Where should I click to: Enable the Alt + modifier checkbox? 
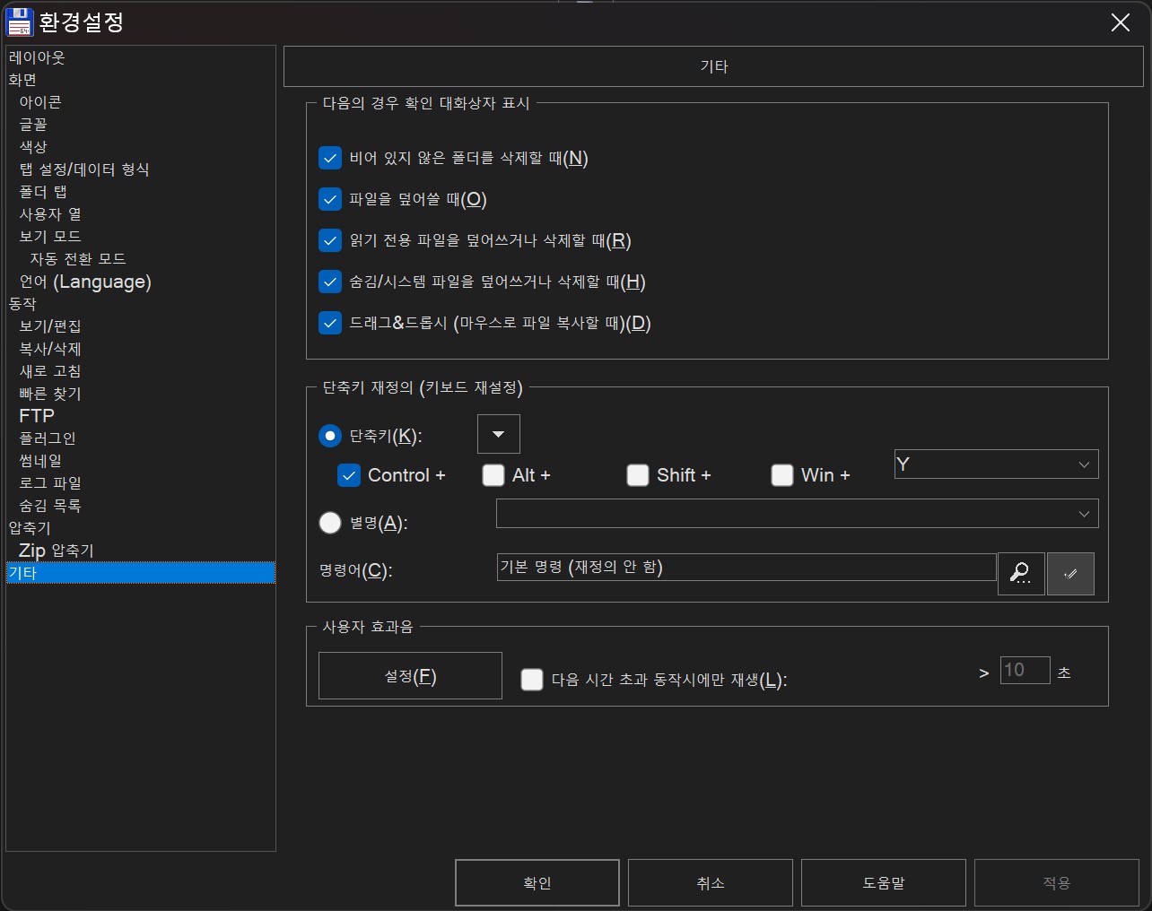[x=493, y=475]
